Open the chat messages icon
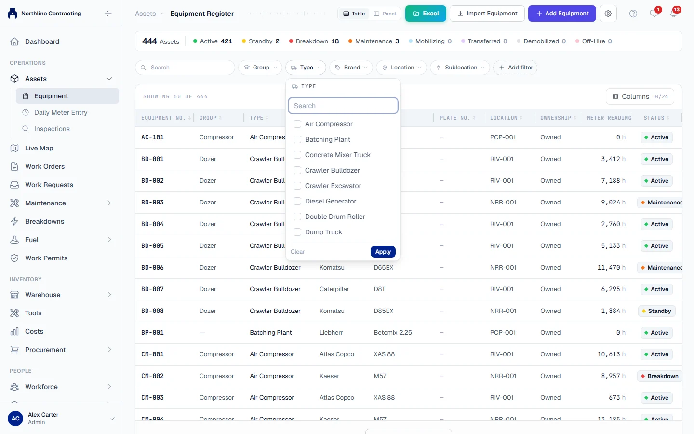The width and height of the screenshot is (694, 434). [654, 14]
